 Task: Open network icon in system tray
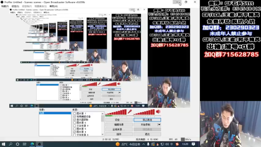tap(162, 144)
